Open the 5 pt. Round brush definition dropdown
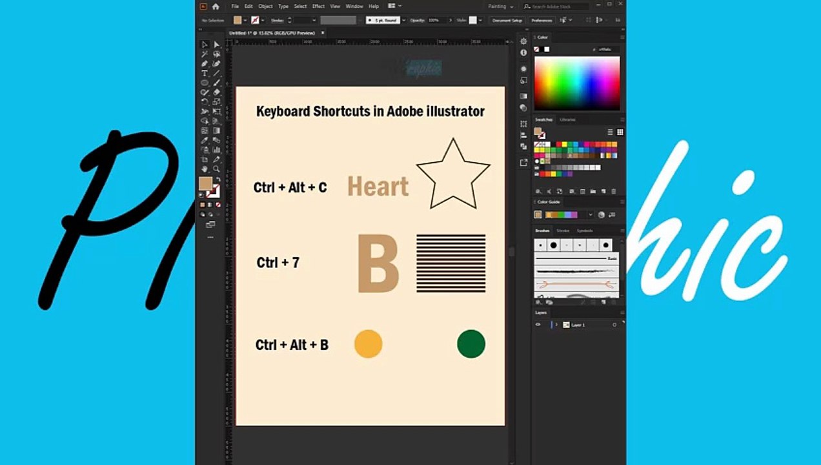This screenshot has height=465, width=821. [x=404, y=20]
